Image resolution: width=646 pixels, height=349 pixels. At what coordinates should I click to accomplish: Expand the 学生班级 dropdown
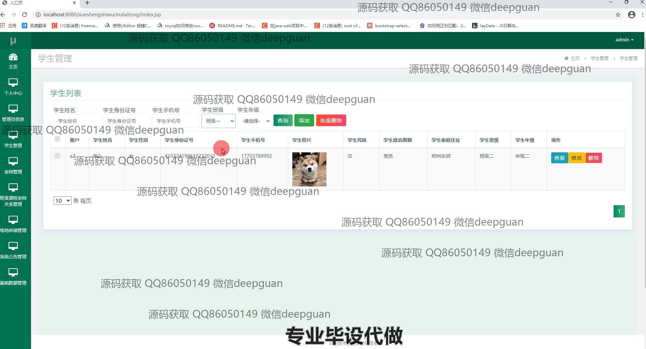click(x=218, y=121)
